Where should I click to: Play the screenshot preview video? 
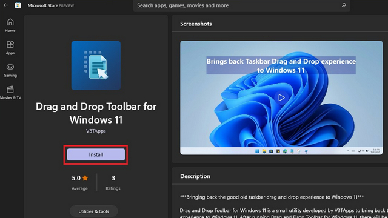281,97
